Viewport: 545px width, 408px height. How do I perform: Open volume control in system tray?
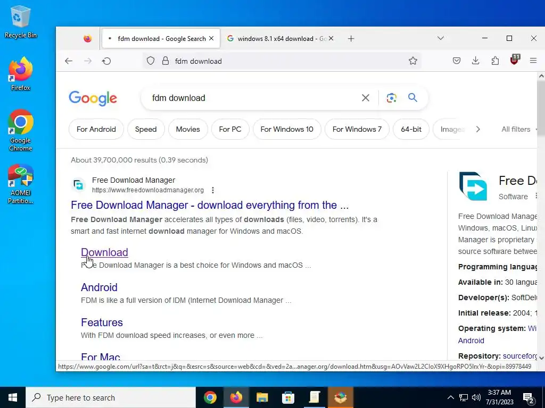(476, 397)
